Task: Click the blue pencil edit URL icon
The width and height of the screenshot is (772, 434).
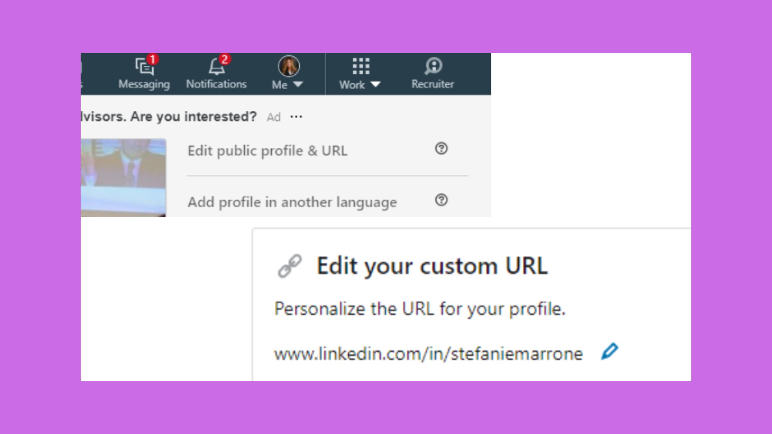Action: click(x=609, y=352)
